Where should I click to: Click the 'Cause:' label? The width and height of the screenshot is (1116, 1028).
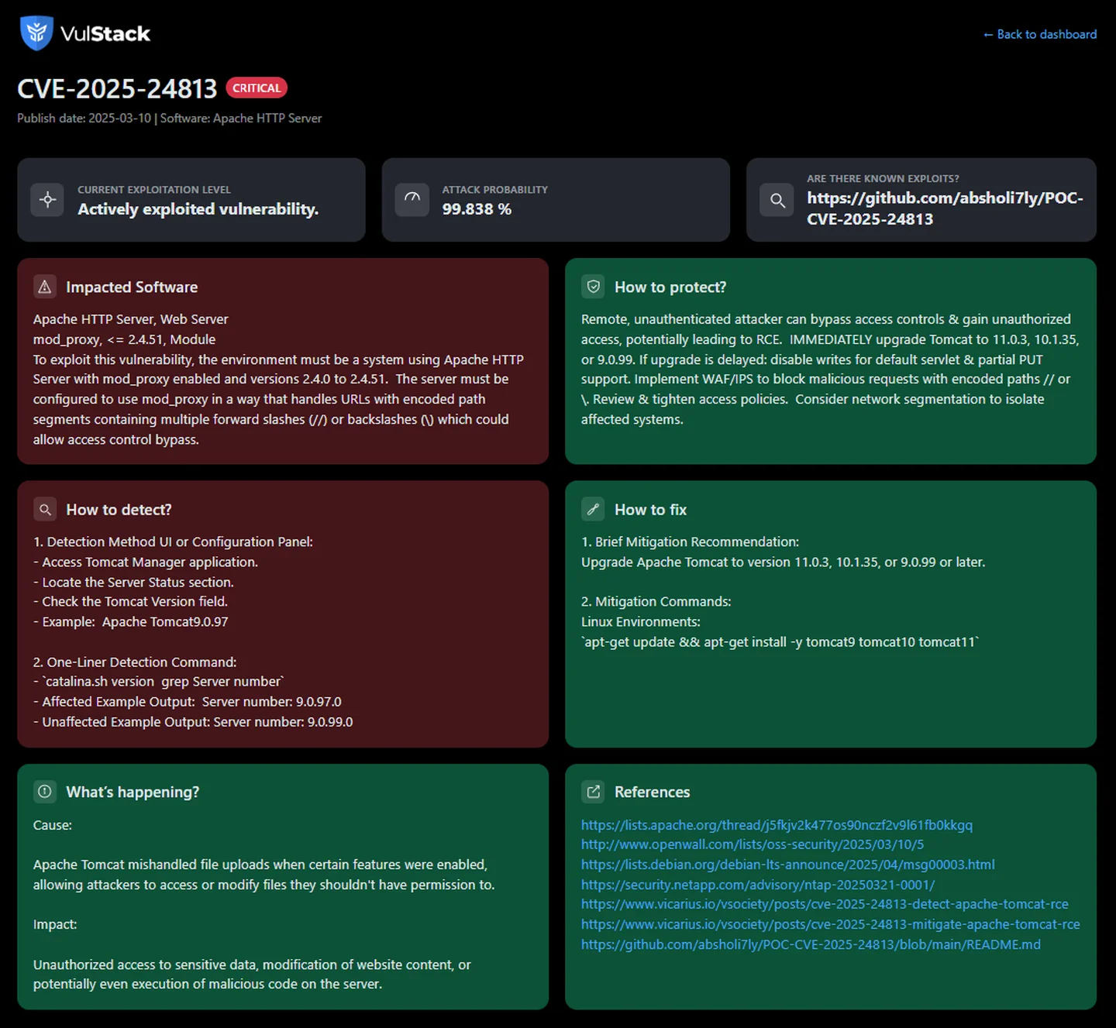52,825
